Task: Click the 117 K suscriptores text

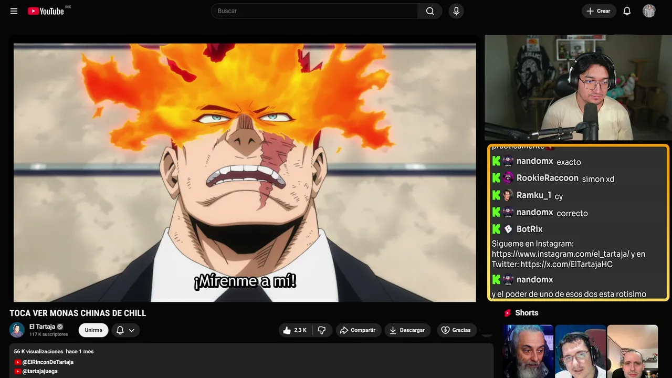Action: coord(49,334)
